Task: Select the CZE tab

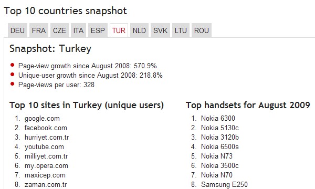Action: tap(59, 30)
